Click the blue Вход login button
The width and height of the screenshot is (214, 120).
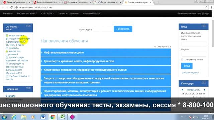pos(187,66)
